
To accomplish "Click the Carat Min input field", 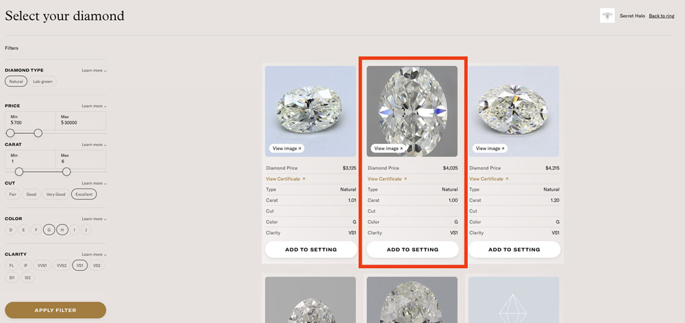I will (x=30, y=159).
